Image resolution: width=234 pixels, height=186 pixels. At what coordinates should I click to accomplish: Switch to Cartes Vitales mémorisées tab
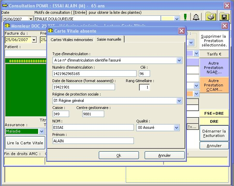click(71, 39)
